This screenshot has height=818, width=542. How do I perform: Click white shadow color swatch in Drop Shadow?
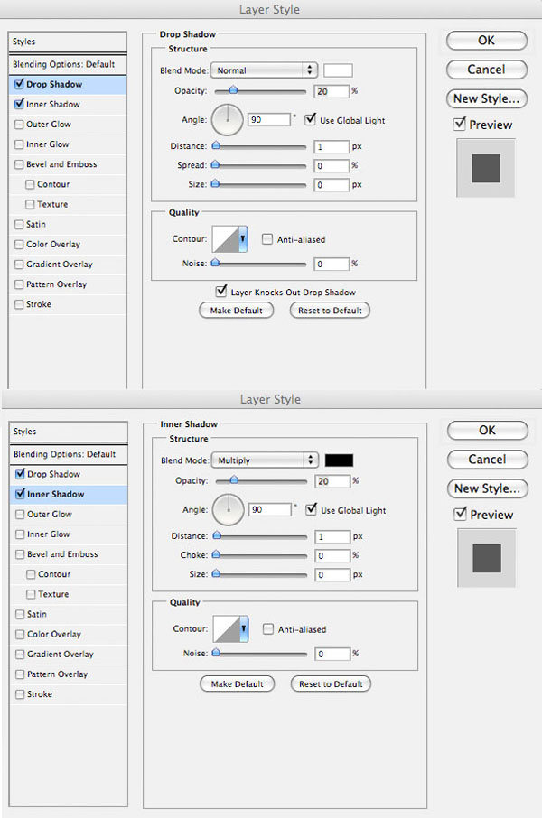(x=338, y=70)
